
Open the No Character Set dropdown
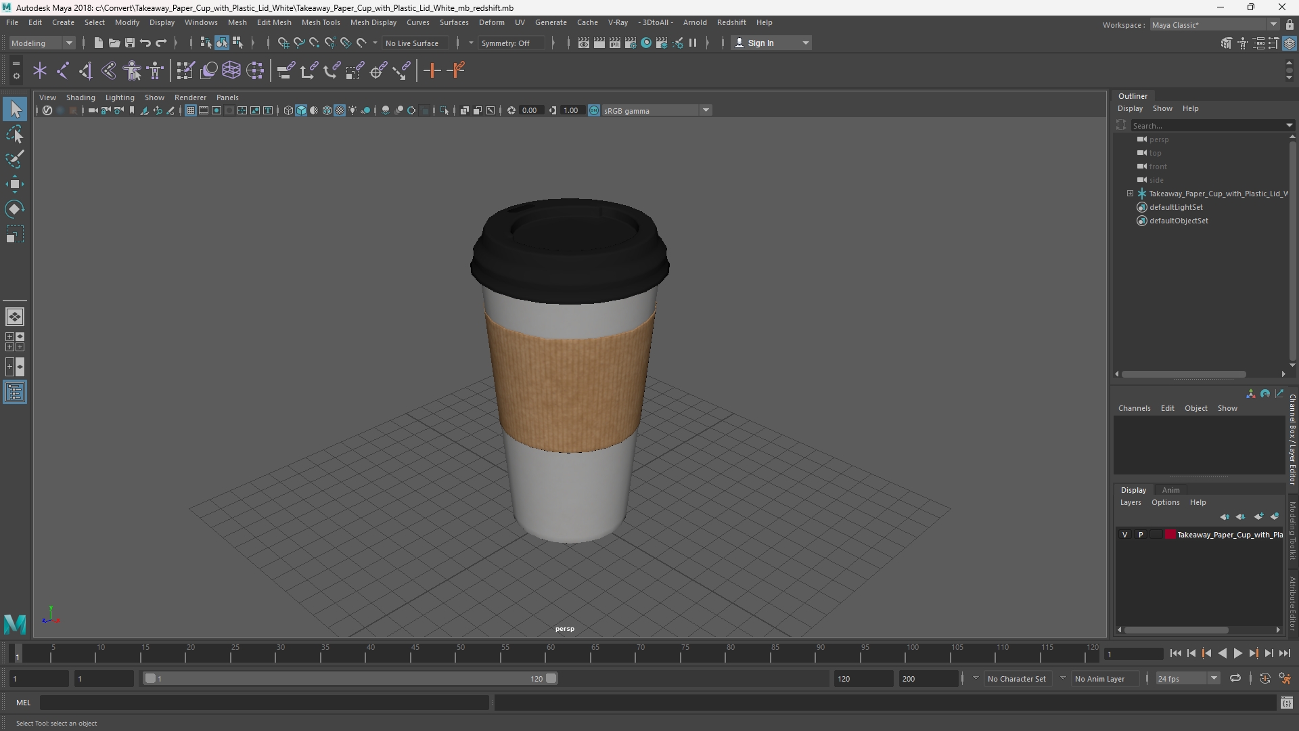[1016, 678]
